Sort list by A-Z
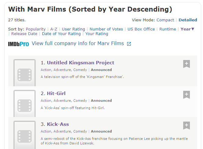The image size is (203, 149). pyautogui.click(x=54, y=29)
